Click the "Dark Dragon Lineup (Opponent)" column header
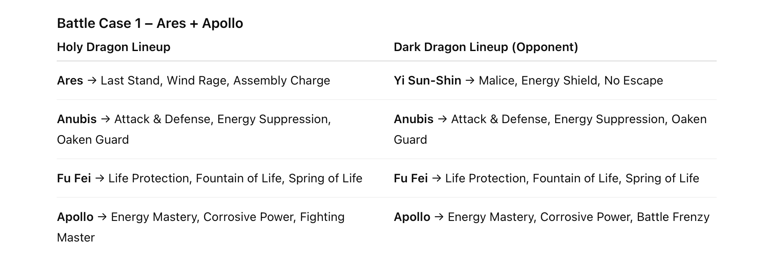Viewport: 782px width, 278px height. [x=486, y=47]
